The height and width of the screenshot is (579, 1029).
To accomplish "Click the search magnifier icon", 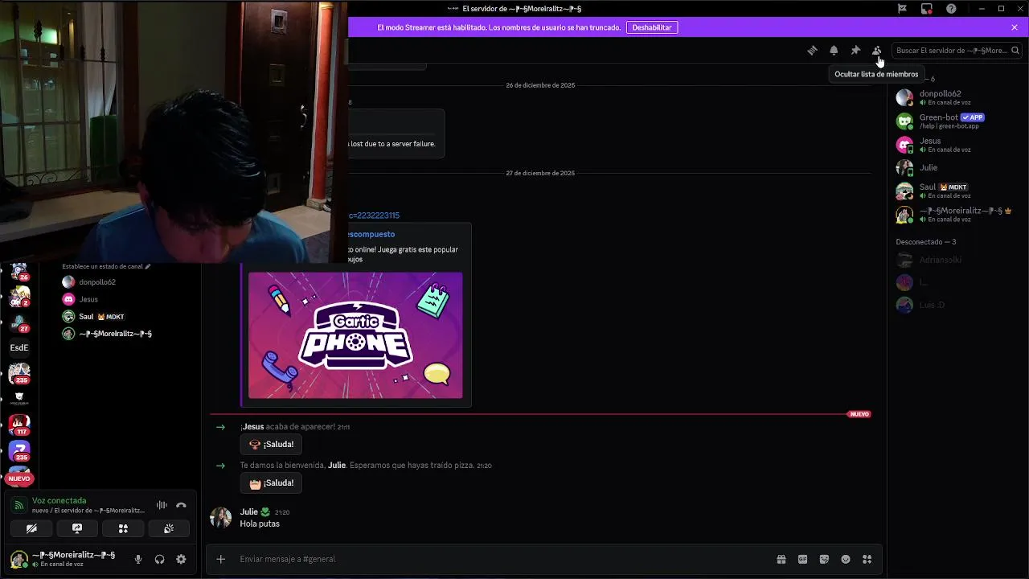I will point(1015,50).
